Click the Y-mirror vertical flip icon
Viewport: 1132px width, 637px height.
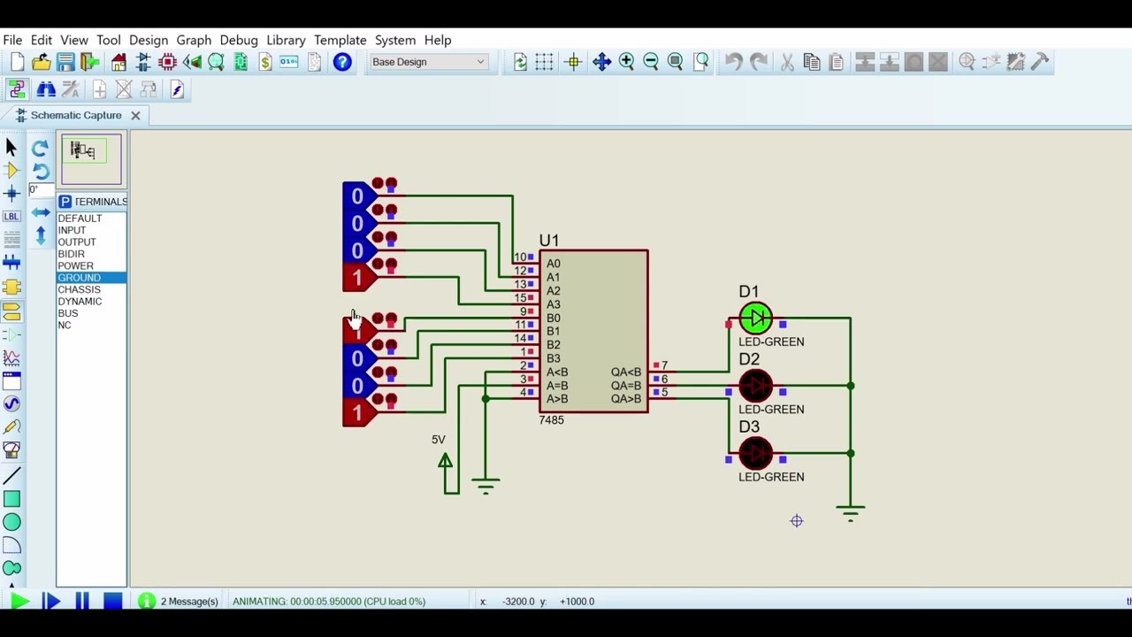41,235
